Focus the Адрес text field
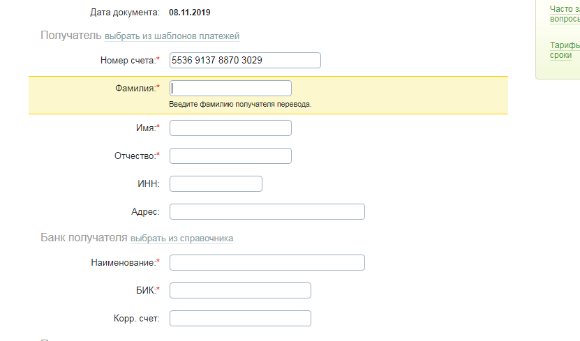580x341 pixels. coord(267,211)
